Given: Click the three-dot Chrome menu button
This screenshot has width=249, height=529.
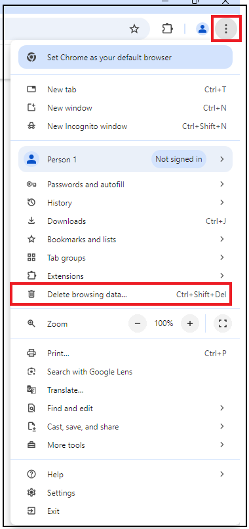Looking at the screenshot, I should (226, 29).
